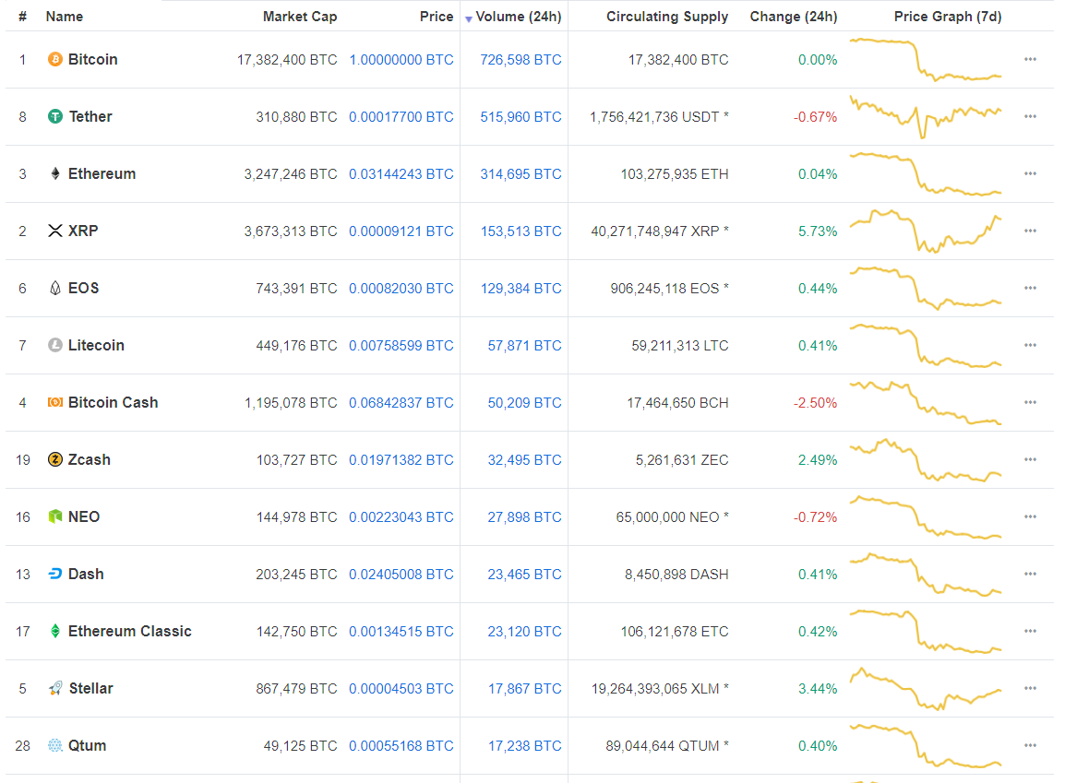
Task: Expand the ellipsis menu on Qtum row
Action: point(1030,745)
